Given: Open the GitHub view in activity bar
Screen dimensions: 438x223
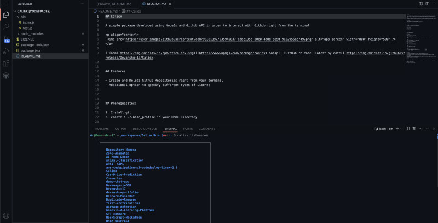Looking at the screenshot, I should click(6, 76).
